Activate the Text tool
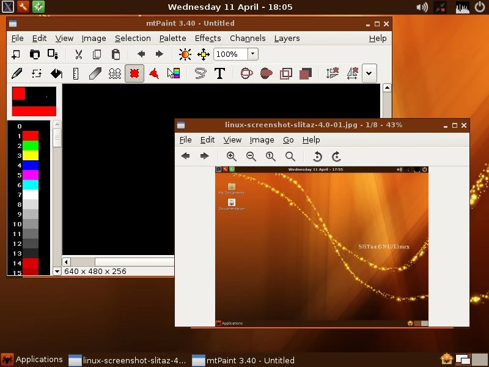The image size is (489, 367). pyautogui.click(x=219, y=73)
